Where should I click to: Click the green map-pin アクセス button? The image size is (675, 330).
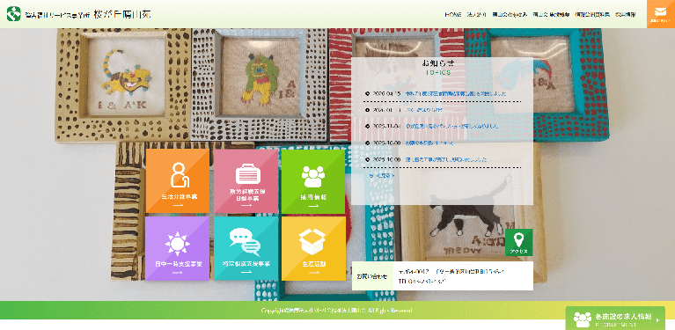[x=518, y=242]
